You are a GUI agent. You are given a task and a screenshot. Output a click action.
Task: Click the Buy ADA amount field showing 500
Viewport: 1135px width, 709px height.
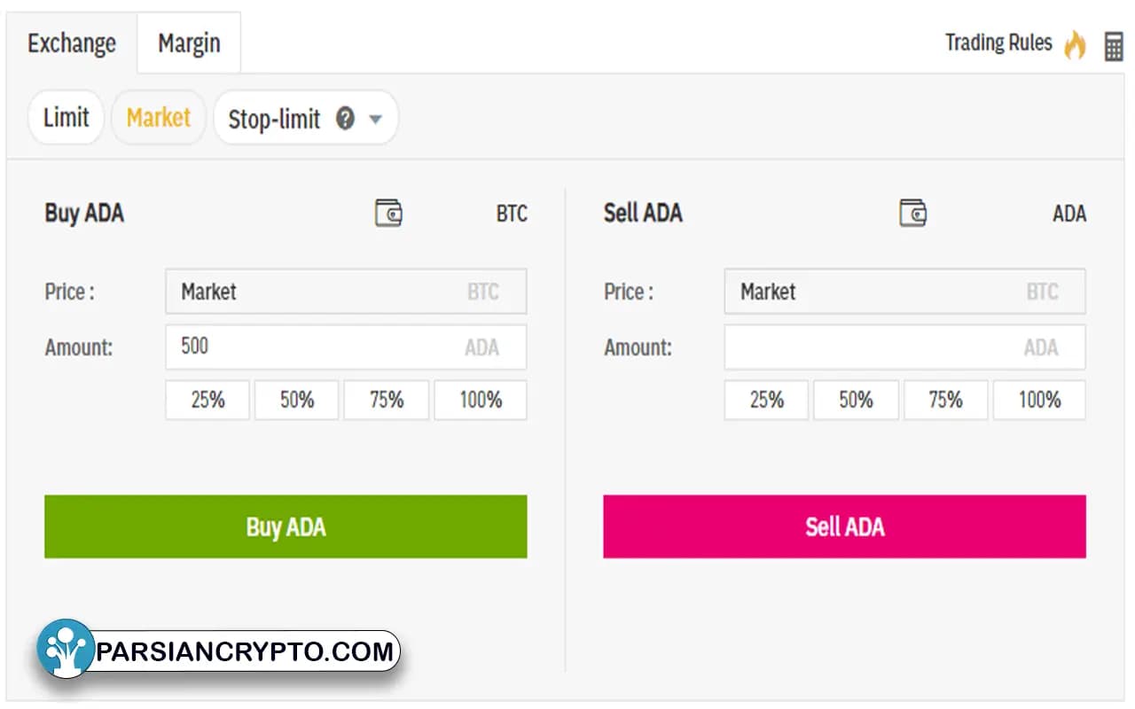(346, 347)
